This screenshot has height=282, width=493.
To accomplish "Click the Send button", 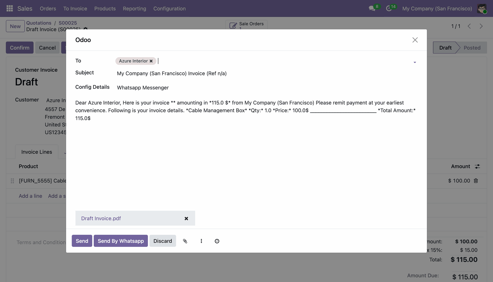I will (x=82, y=241).
